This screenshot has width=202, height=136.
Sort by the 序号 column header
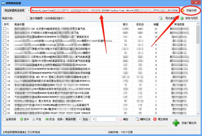pyautogui.click(x=6, y=24)
